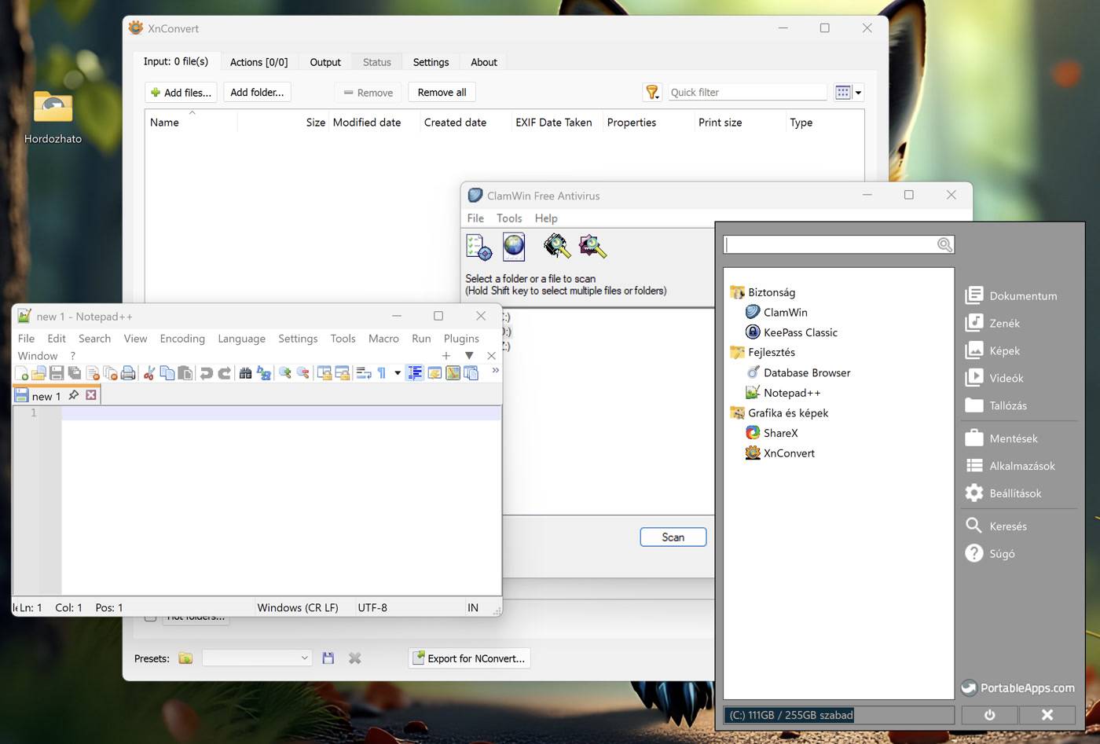Launch ShareX from the PortableApps menu
Screen dimensions: 1100x744
click(772, 433)
